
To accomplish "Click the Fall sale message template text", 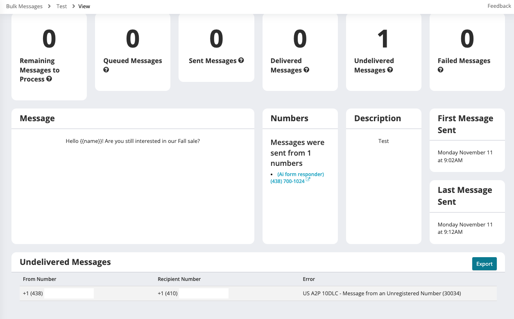I will (133, 141).
